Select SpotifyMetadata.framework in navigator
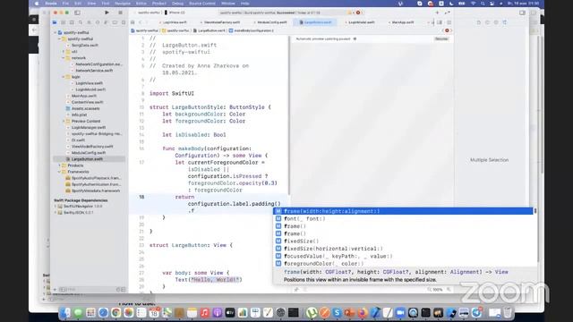 click(96, 191)
